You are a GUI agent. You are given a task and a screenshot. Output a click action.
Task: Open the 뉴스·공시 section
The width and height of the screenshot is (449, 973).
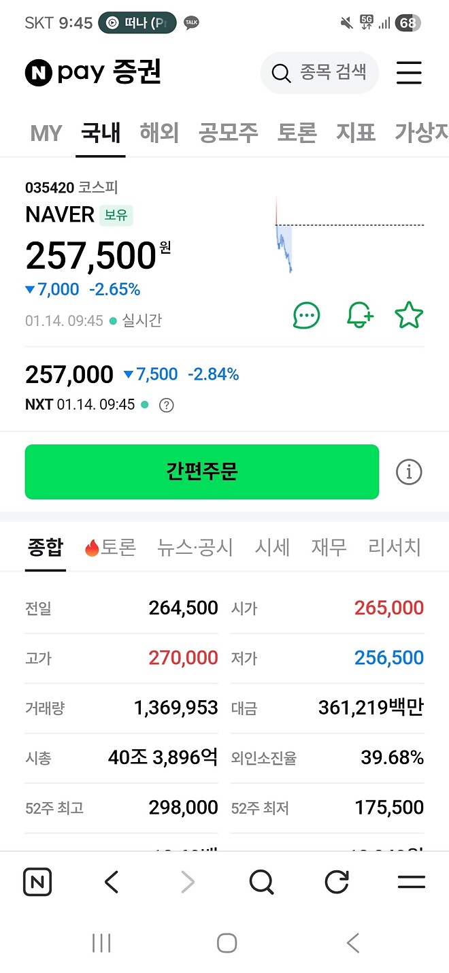[x=195, y=547]
